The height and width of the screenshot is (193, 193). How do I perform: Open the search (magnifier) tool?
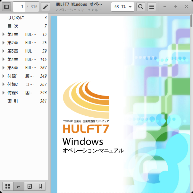coord(140,7)
